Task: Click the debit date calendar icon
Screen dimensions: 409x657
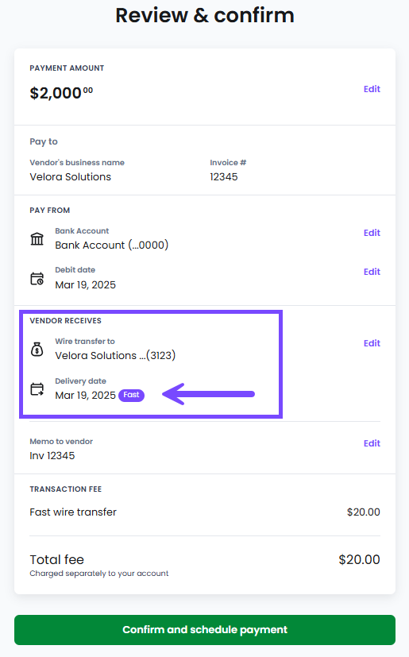Action: pos(37,279)
